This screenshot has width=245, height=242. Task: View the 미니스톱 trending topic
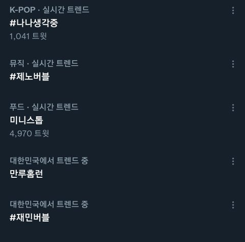(x=27, y=120)
